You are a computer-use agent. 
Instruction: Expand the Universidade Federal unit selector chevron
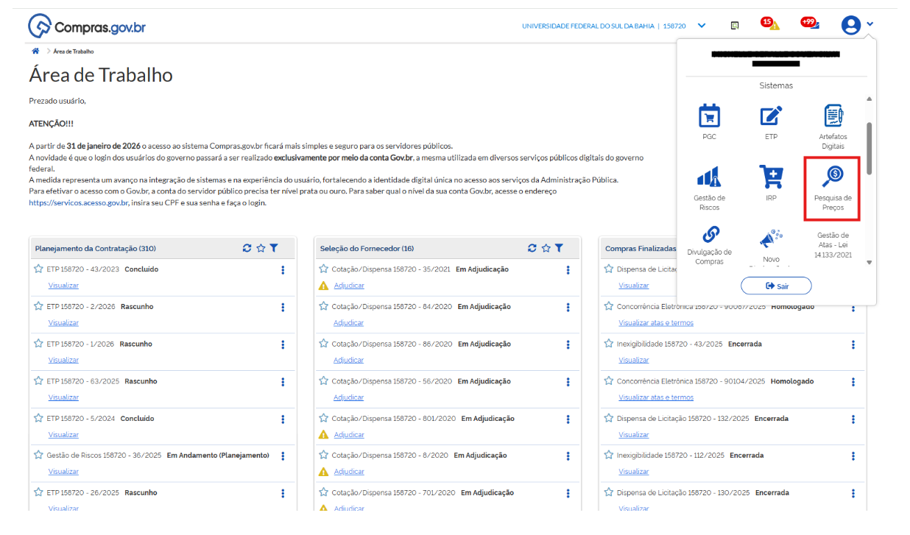[702, 26]
